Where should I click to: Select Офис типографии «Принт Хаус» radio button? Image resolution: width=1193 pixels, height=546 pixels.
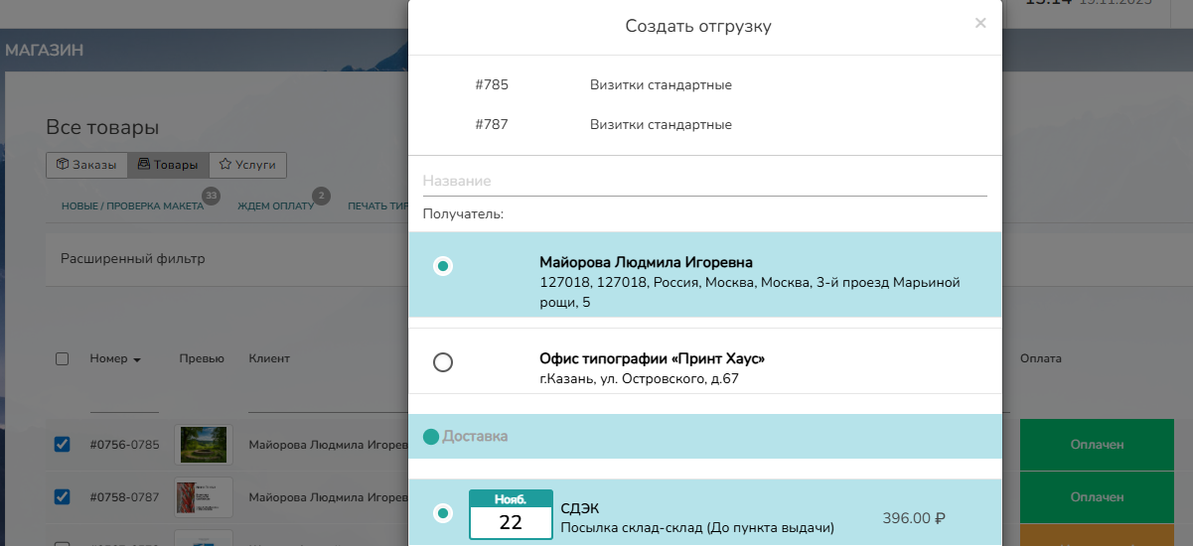443,362
